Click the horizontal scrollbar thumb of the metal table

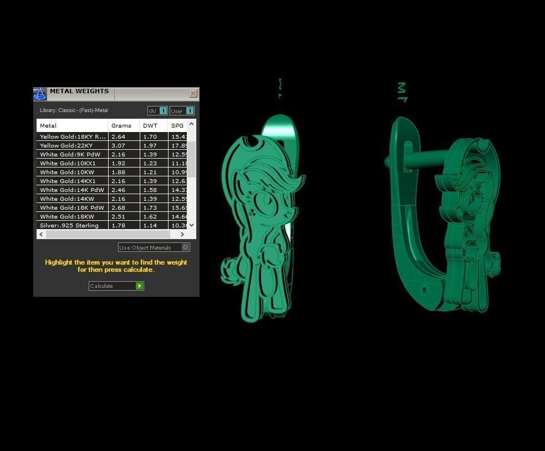coord(108,234)
